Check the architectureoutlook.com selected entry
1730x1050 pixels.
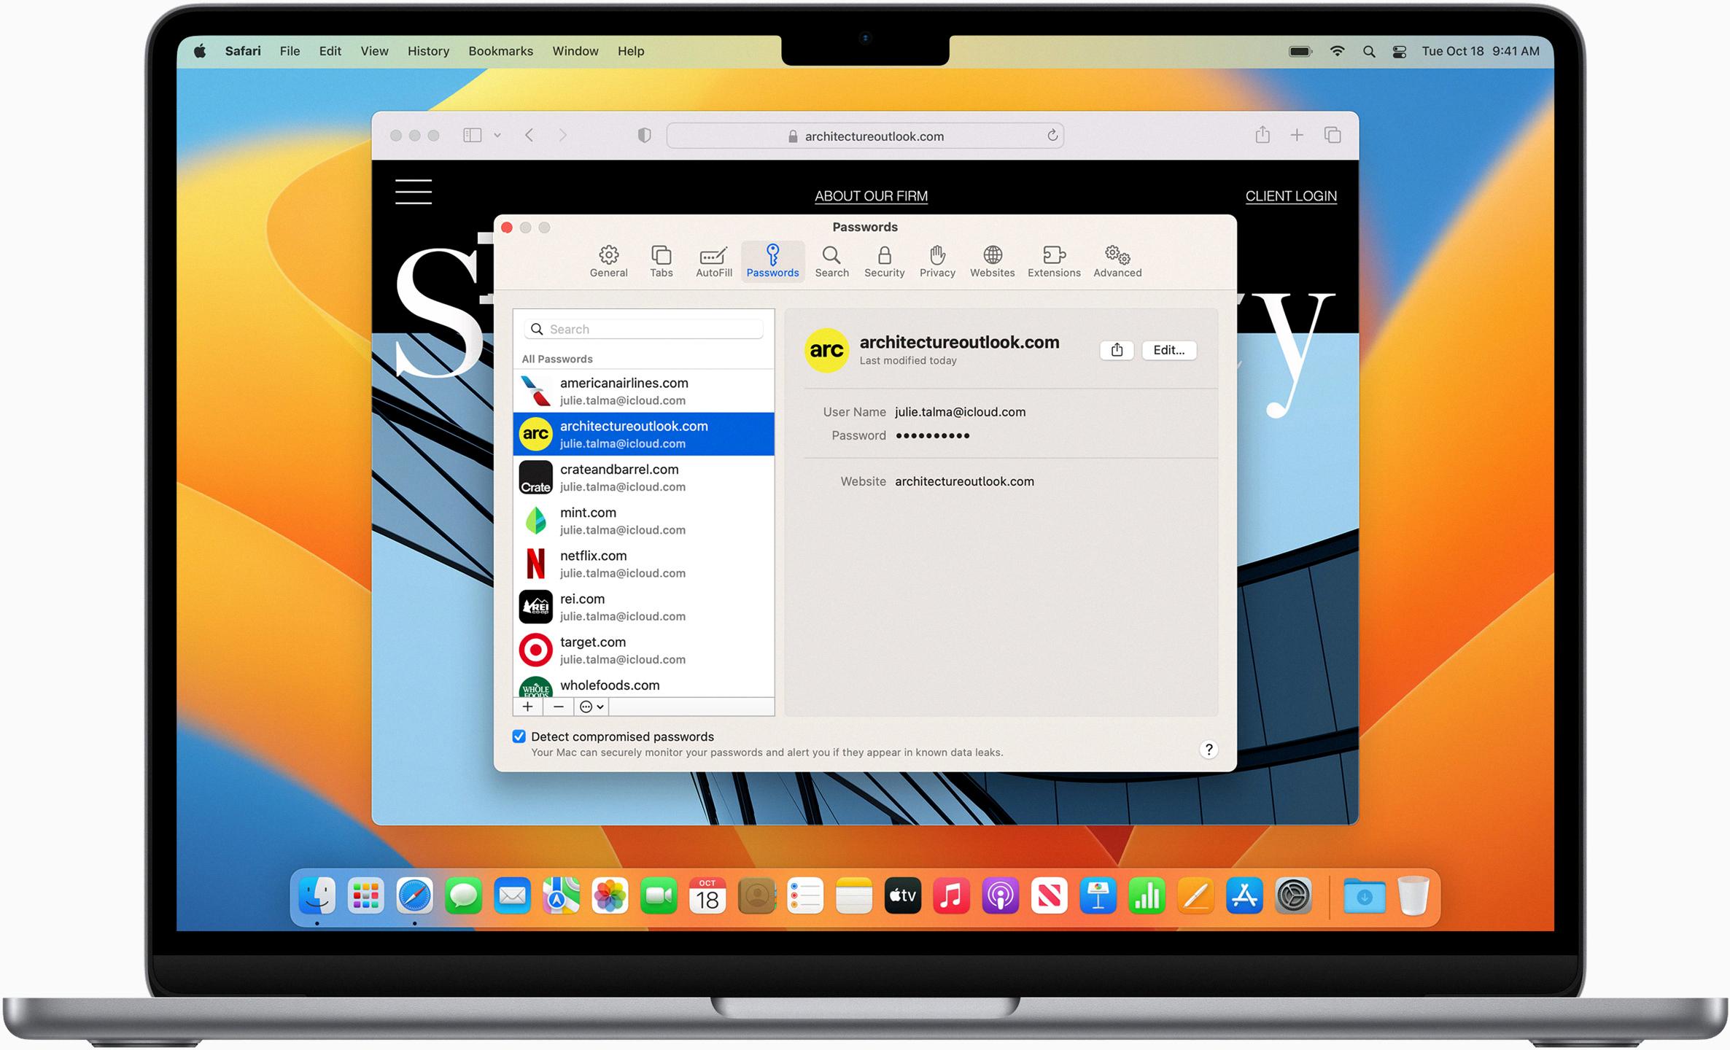pyautogui.click(x=645, y=435)
